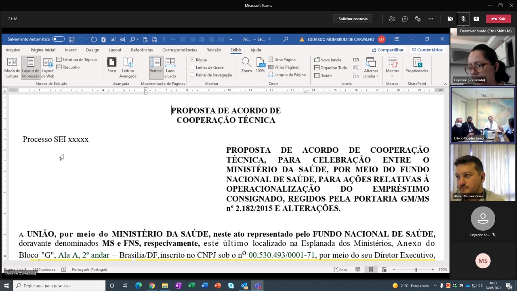Check the Linhas de Grade checkbox
This screenshot has width=517, height=291.
[192, 67]
